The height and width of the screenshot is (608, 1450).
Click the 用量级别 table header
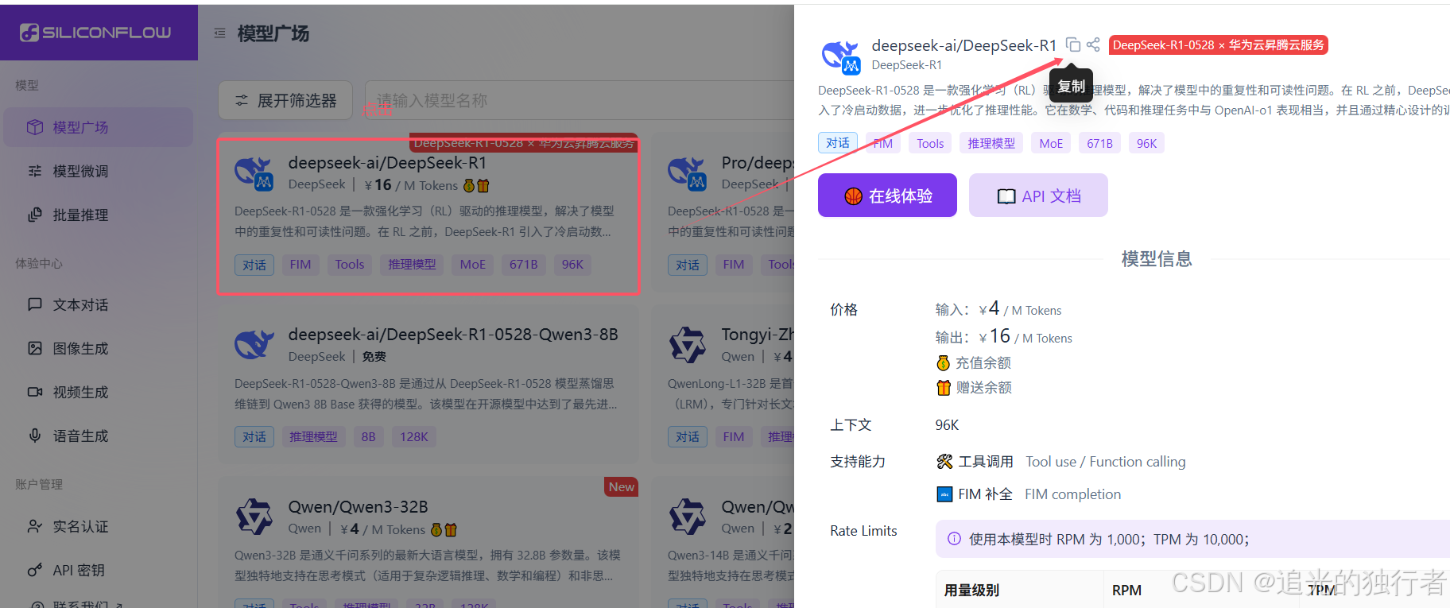(971, 590)
